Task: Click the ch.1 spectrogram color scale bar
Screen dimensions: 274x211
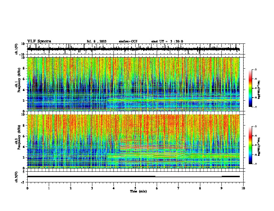Action: click(250, 88)
